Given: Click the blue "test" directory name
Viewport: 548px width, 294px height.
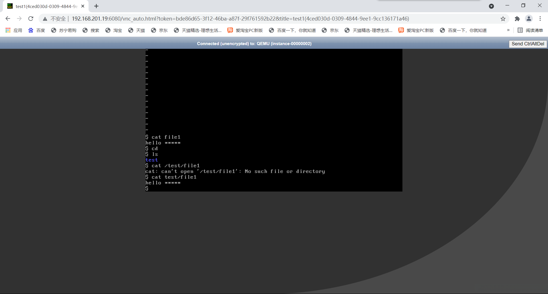Looking at the screenshot, I should [x=152, y=160].
